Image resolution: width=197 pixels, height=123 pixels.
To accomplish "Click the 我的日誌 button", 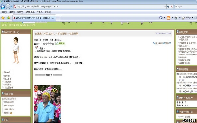I will point(7,73).
